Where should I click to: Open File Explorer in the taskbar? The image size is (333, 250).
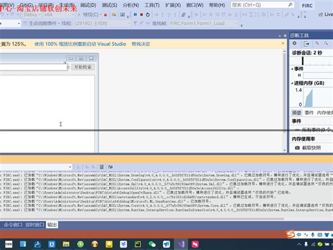point(66,244)
